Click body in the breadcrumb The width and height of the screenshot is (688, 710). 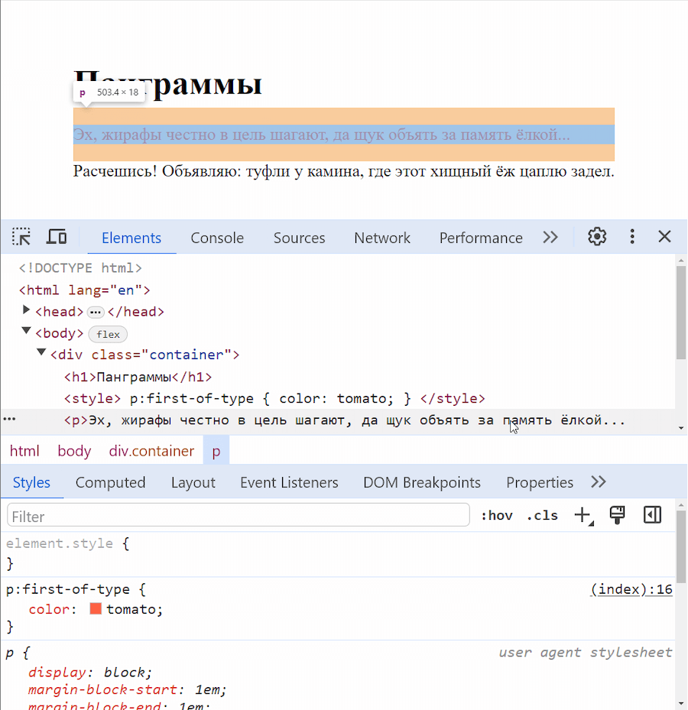click(x=74, y=451)
